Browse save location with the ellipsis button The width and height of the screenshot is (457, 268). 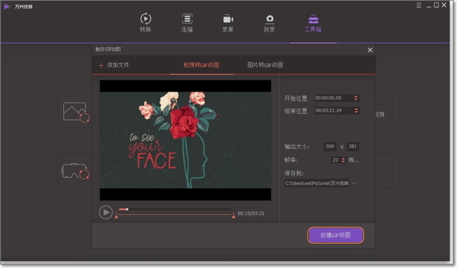pyautogui.click(x=354, y=184)
